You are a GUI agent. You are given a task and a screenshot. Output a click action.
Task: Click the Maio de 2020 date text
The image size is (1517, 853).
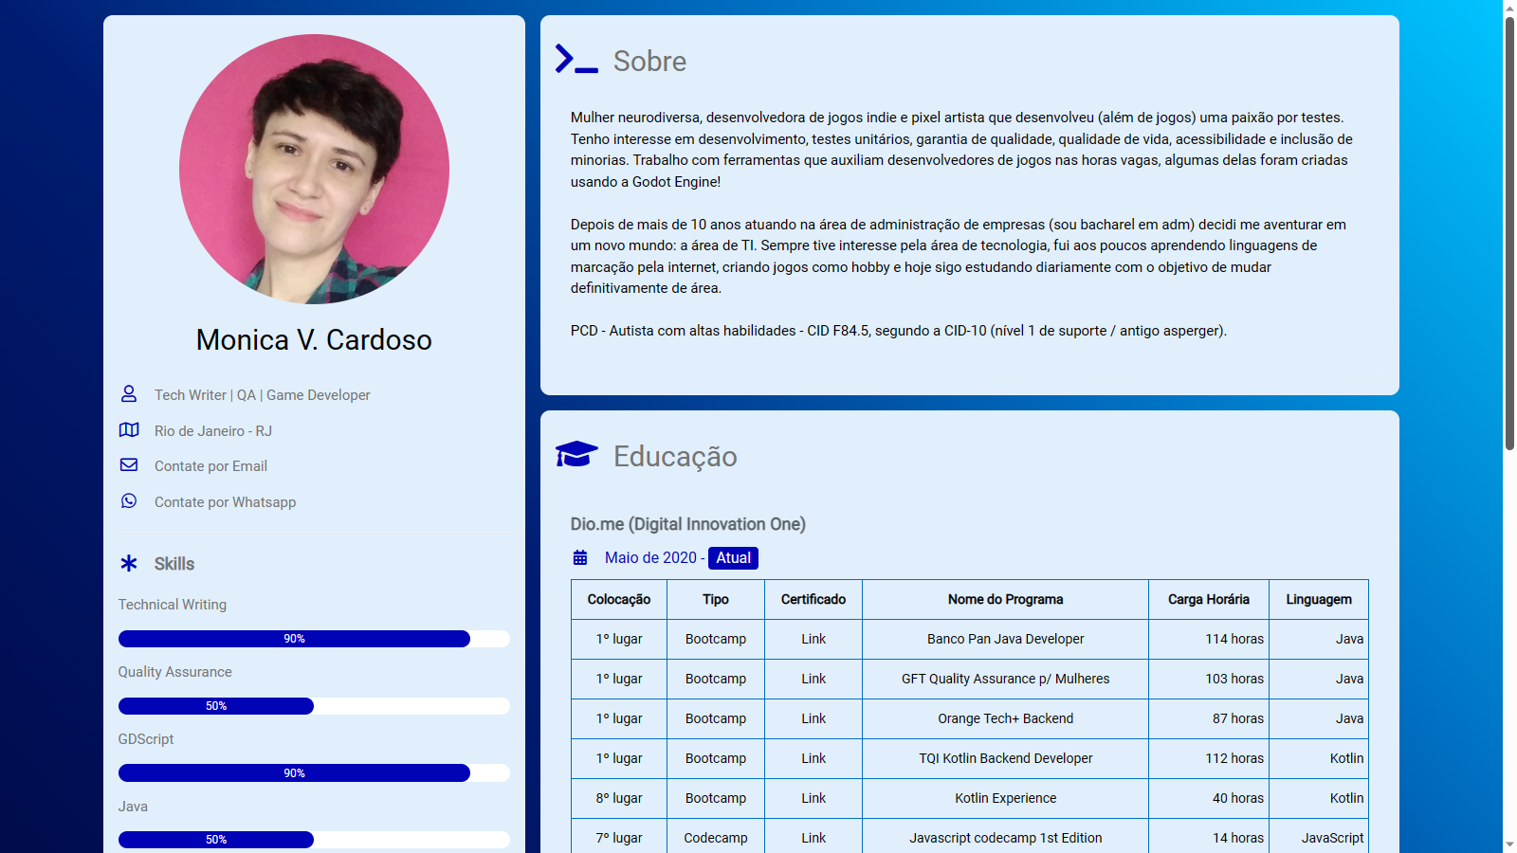[650, 558]
